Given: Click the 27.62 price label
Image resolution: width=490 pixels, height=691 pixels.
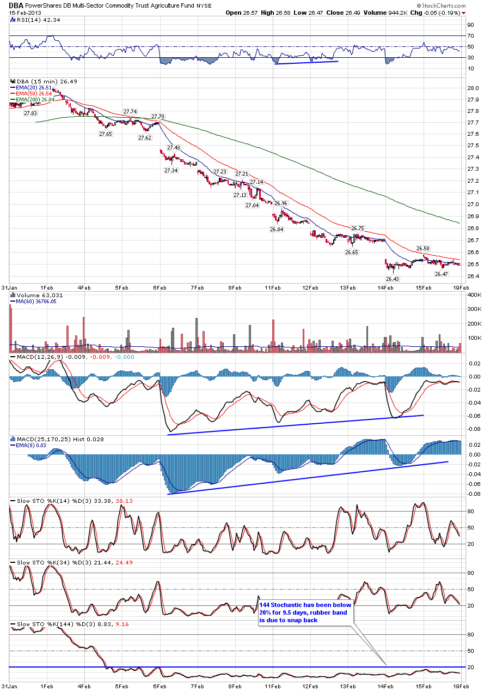Looking at the screenshot, I should point(145,138).
